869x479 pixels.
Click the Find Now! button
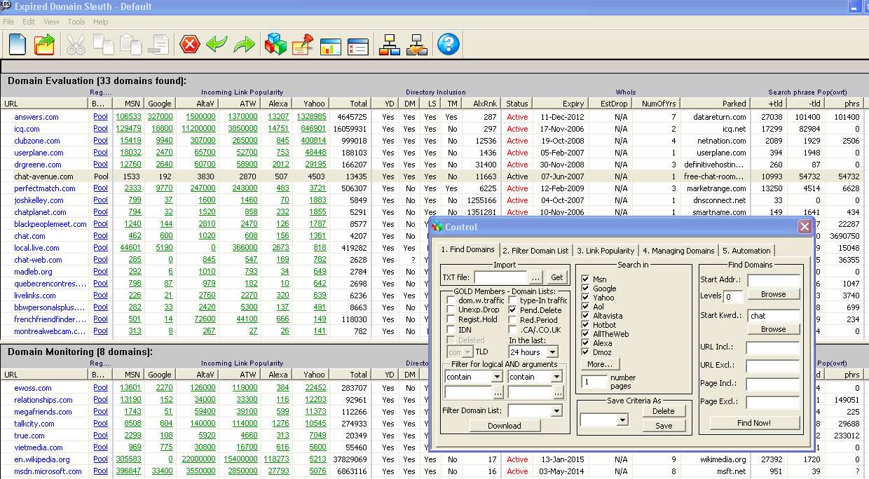tap(754, 423)
